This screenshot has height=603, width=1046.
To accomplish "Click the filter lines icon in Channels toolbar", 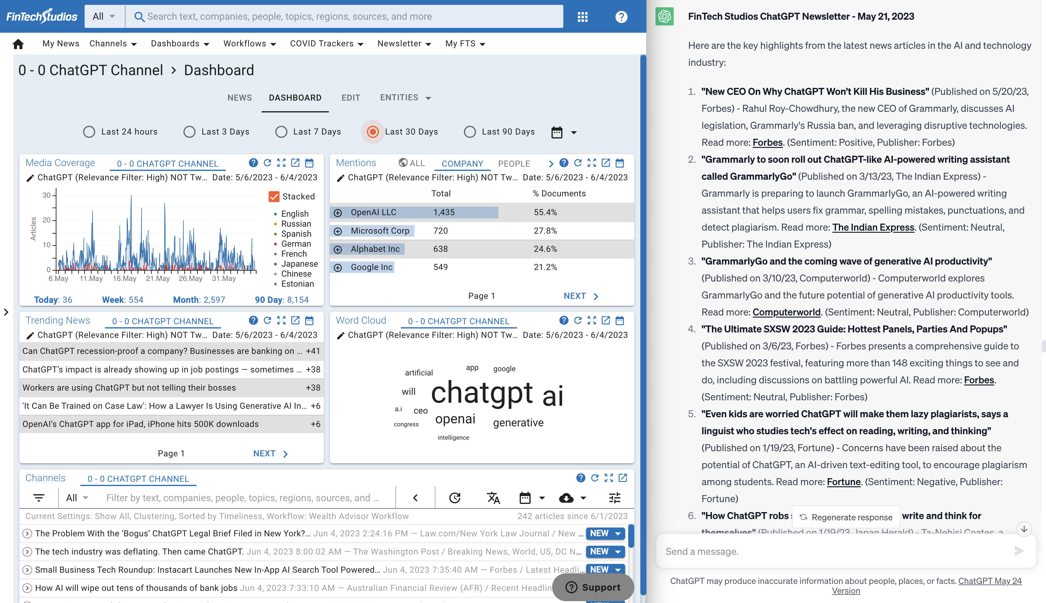I will (39, 497).
